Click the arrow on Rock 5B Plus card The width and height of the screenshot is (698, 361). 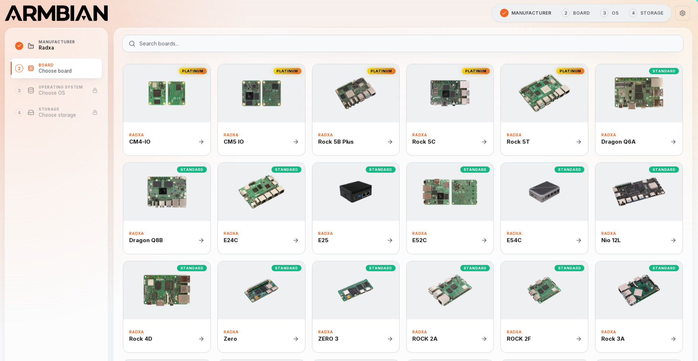click(x=390, y=142)
